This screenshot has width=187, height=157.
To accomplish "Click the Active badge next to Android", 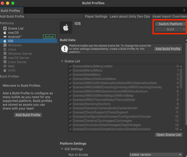I will [x=49, y=37].
